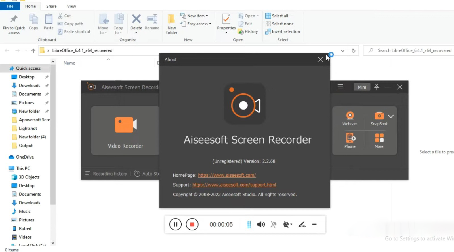Click Cut in the Clipboard group
454x252 pixels.
pos(64,16)
